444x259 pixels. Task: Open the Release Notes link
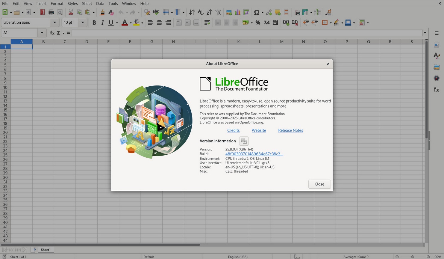coord(290,130)
